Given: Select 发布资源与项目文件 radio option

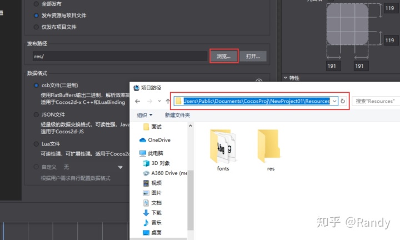Looking at the screenshot, I should [36, 16].
